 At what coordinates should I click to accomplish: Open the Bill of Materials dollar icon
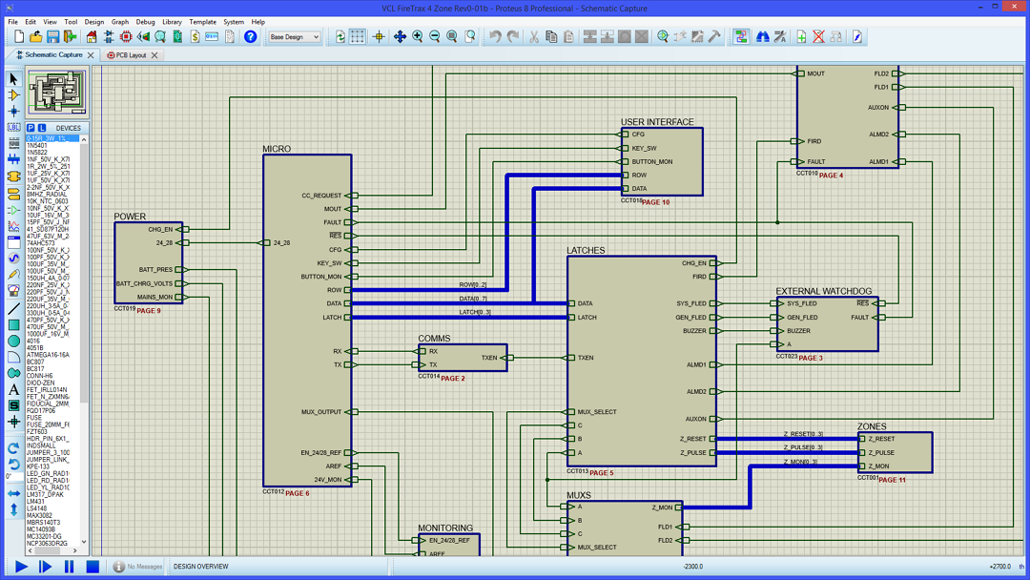(x=195, y=37)
